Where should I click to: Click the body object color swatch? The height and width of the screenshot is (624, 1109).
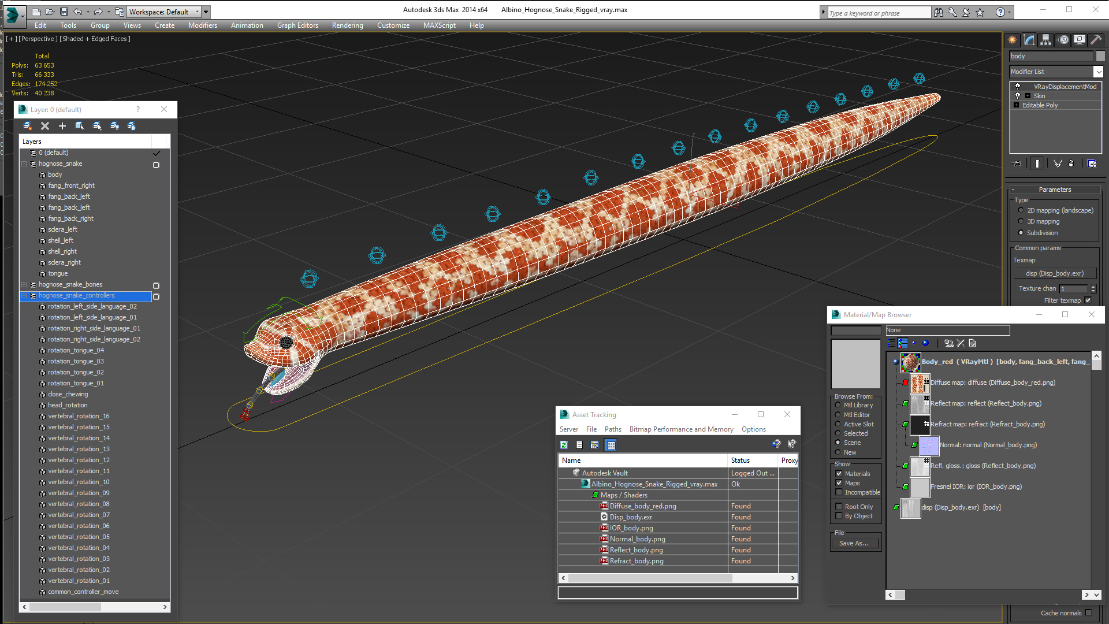(1100, 56)
